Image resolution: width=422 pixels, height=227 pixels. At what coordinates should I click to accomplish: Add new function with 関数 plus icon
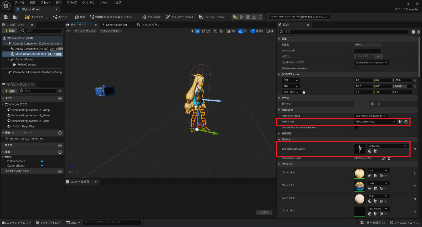(60, 133)
